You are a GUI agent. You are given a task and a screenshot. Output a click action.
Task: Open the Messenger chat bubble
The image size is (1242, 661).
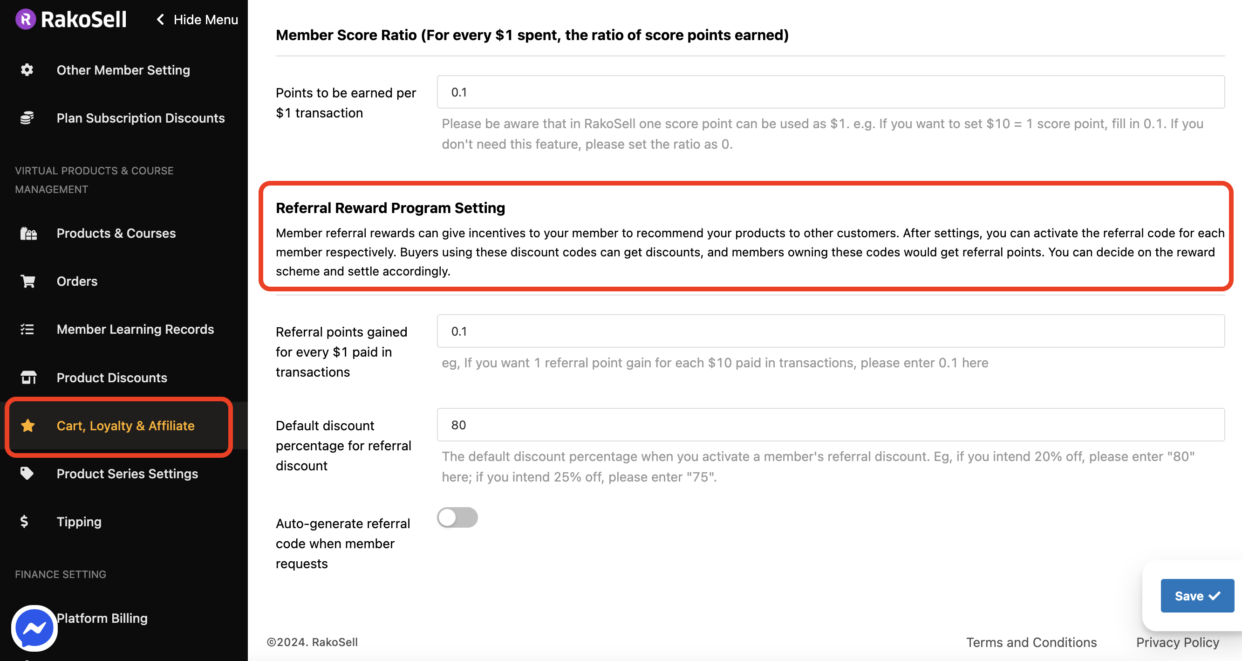[34, 628]
